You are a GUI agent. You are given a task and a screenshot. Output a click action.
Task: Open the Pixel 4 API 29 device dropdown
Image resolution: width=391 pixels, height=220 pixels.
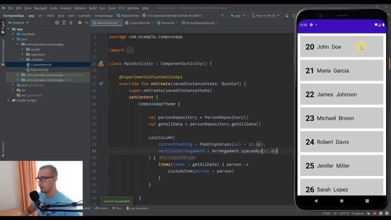point(265,15)
